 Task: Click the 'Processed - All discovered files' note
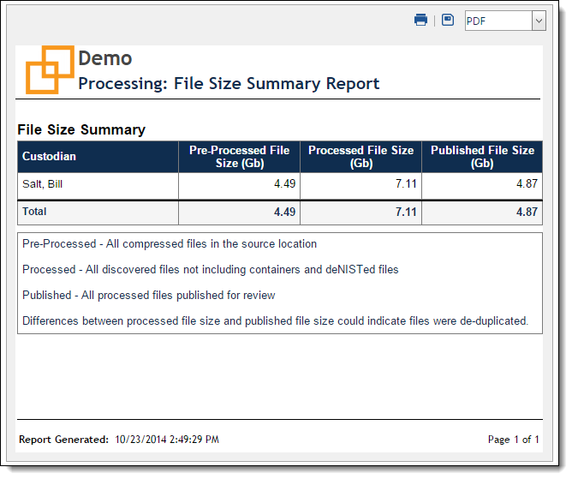[x=211, y=269]
